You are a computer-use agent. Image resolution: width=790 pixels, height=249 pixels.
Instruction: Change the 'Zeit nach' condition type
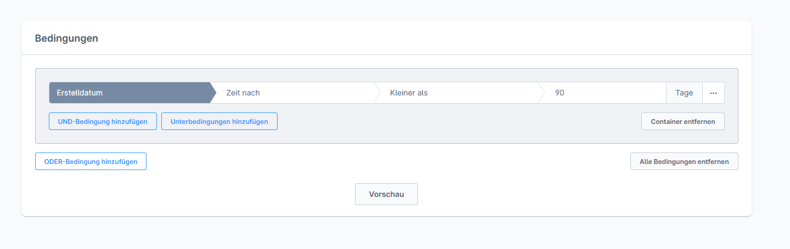coord(291,93)
